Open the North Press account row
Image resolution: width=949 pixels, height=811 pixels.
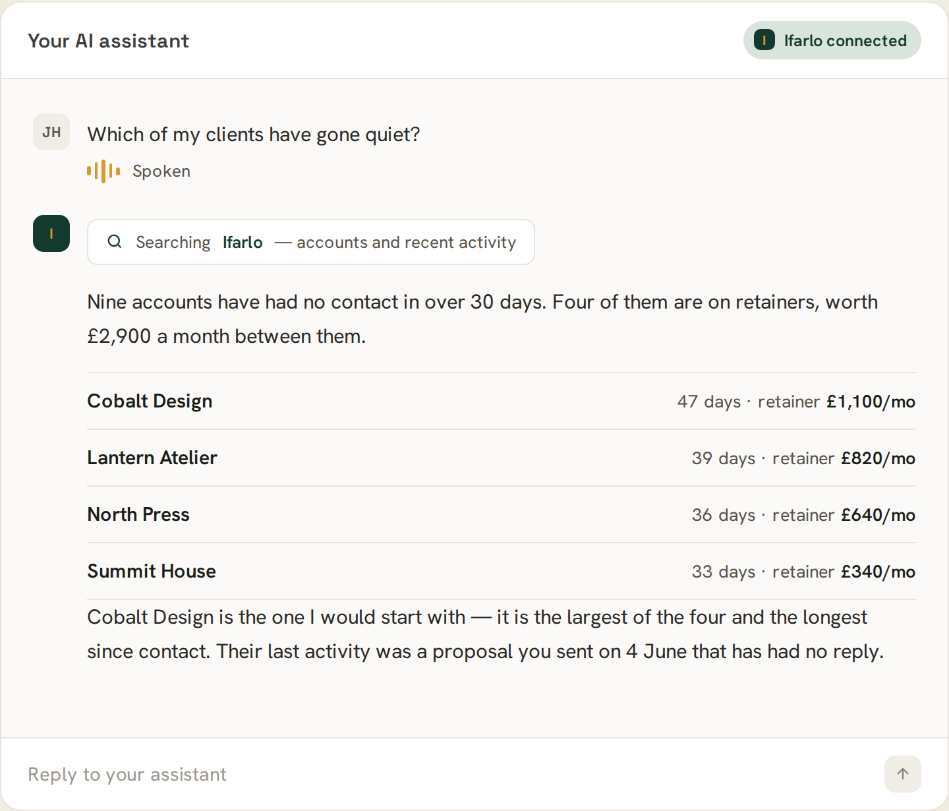[x=501, y=514]
